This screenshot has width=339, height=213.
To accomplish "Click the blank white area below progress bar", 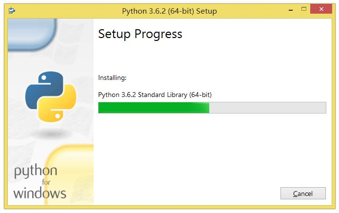I will point(210,151).
